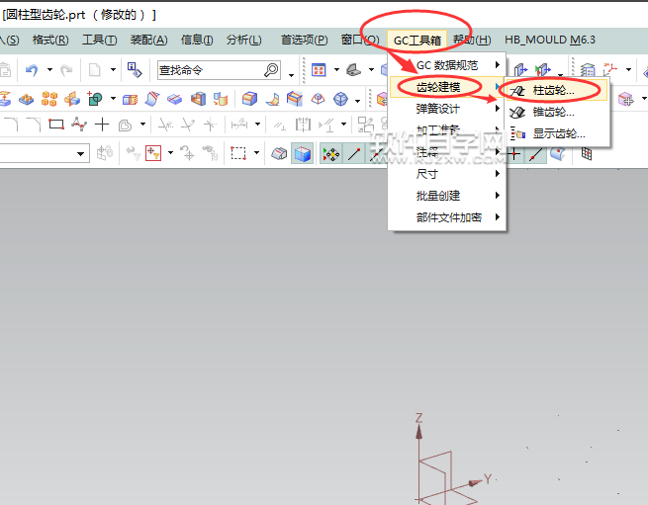
Task: Click the dashed rectangle selection icon
Action: [x=238, y=153]
